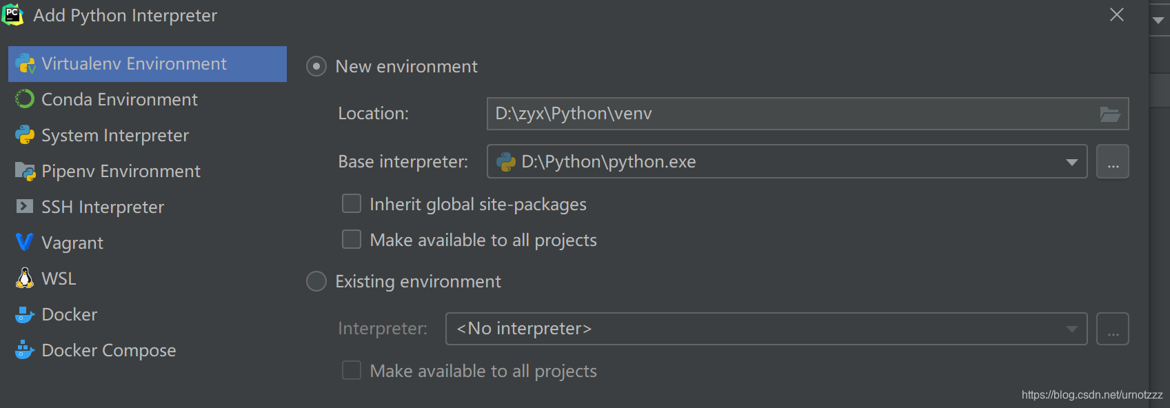Select the Existing environment radio button

316,281
